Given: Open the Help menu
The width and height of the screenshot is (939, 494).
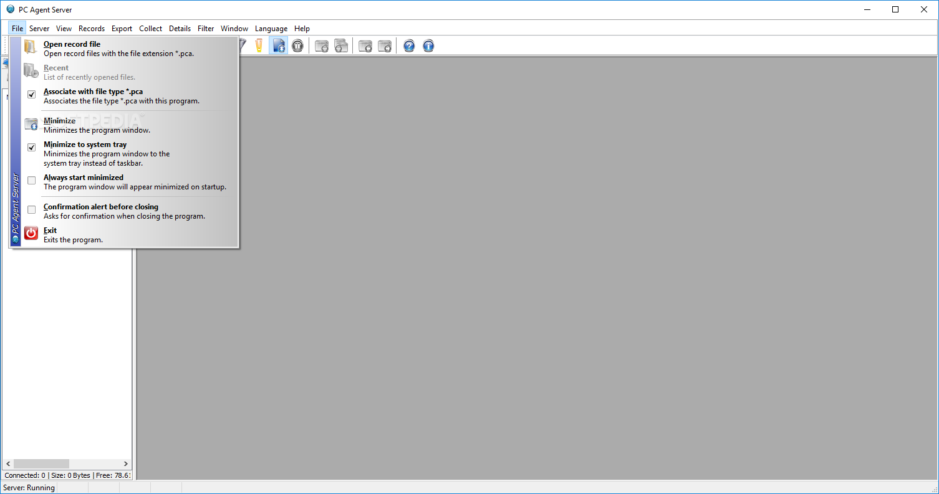Looking at the screenshot, I should click(x=302, y=28).
